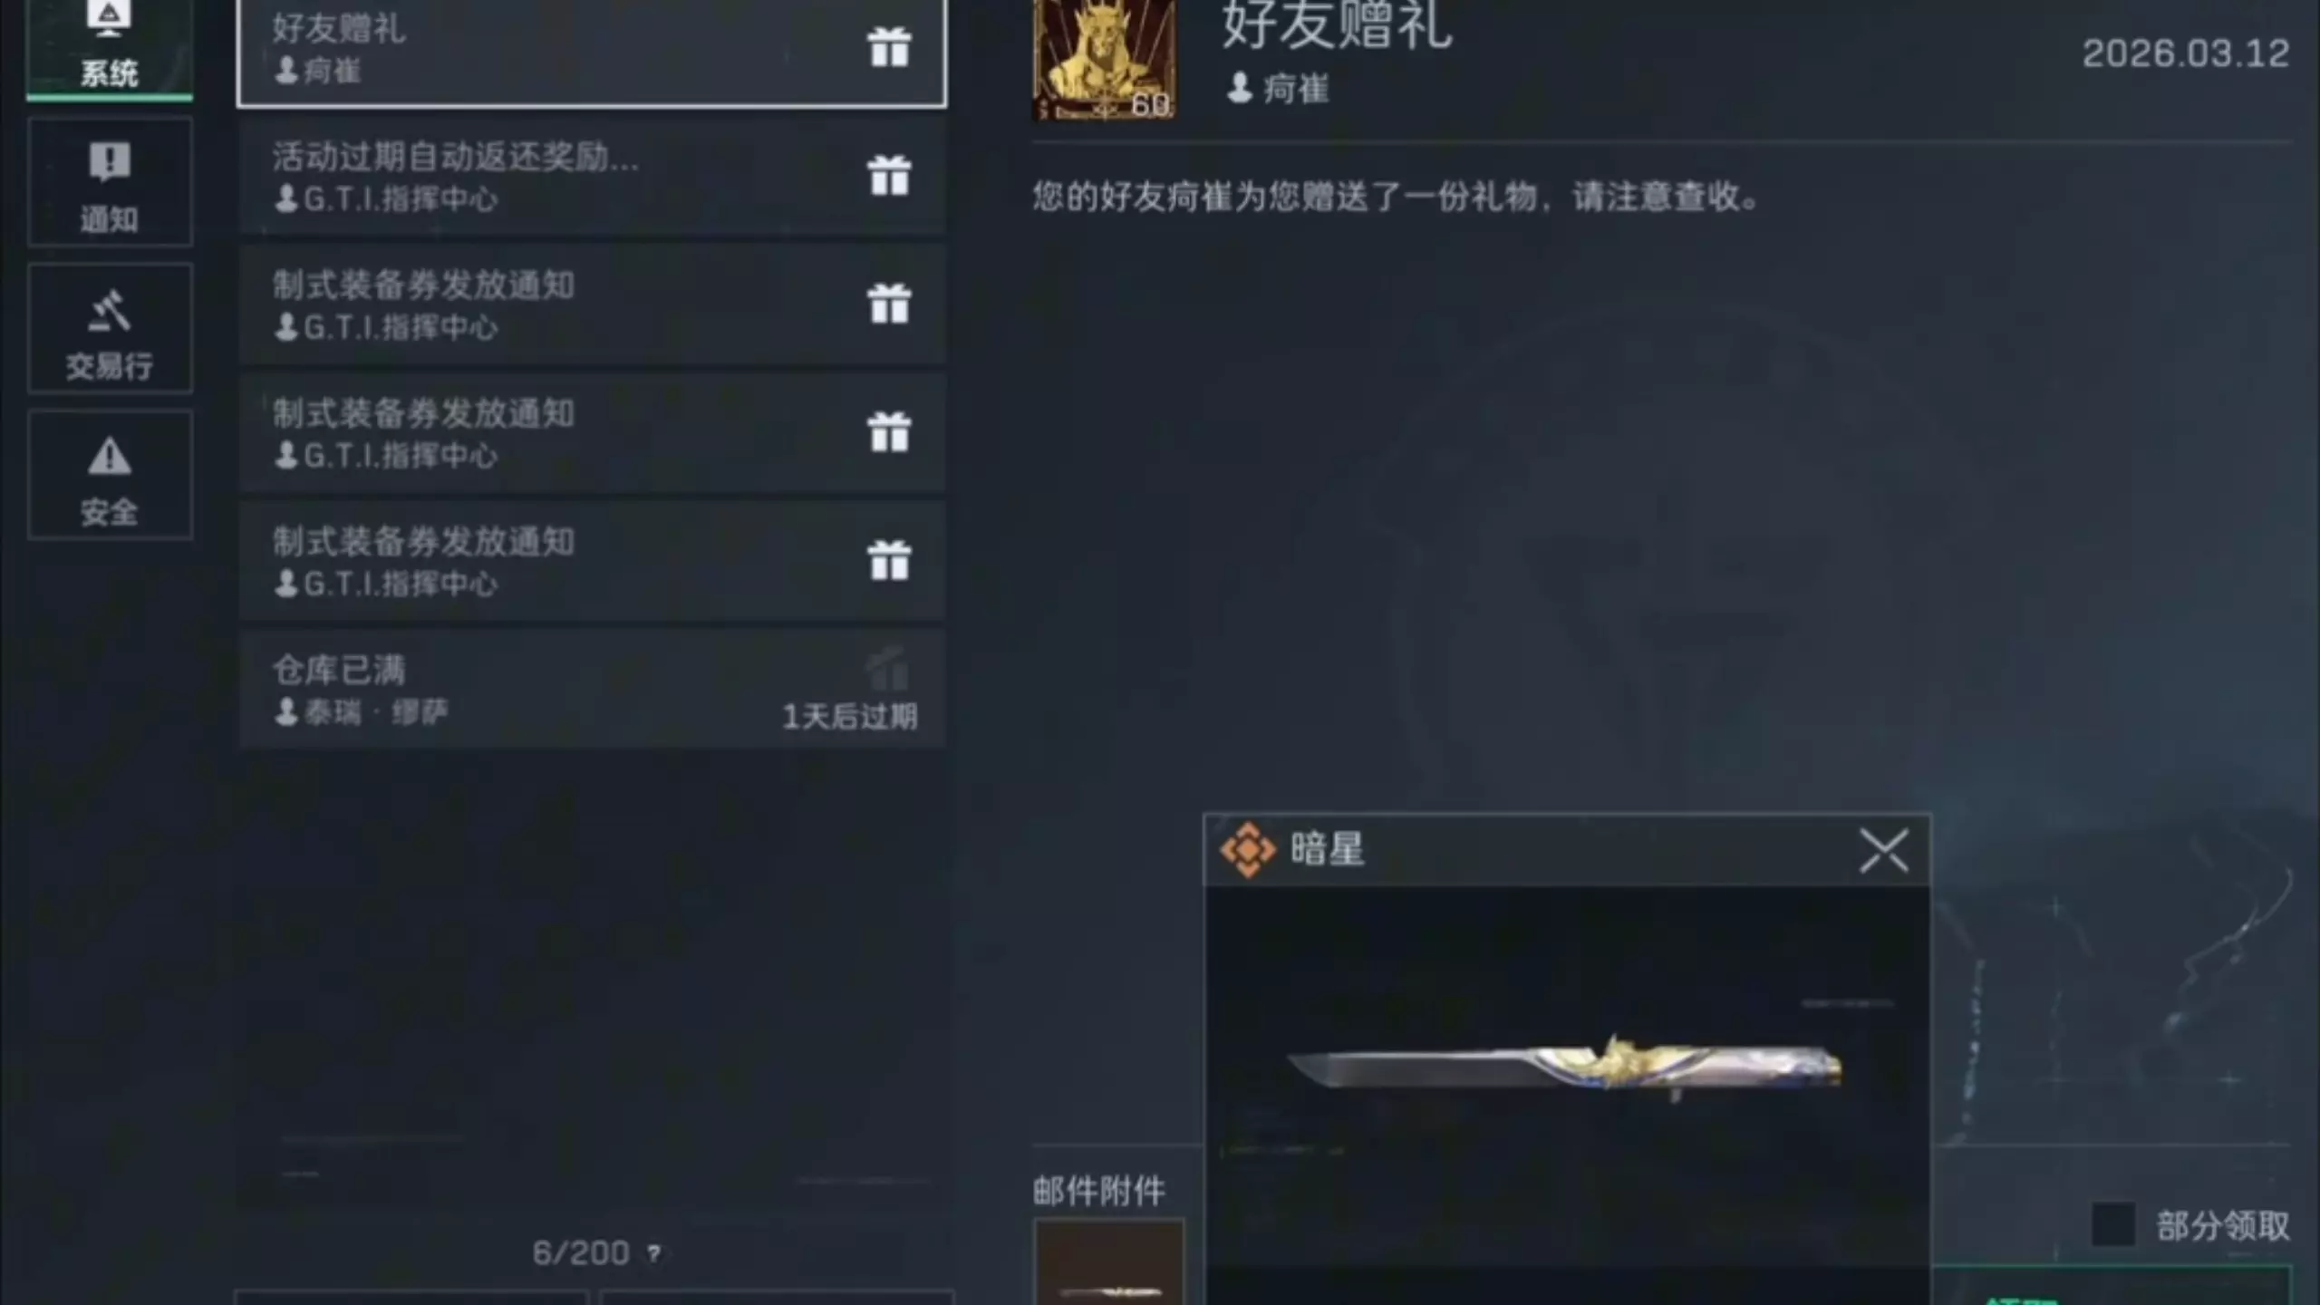Click the sender's golden avatar portrait
The image size is (2320, 1305).
point(1105,59)
